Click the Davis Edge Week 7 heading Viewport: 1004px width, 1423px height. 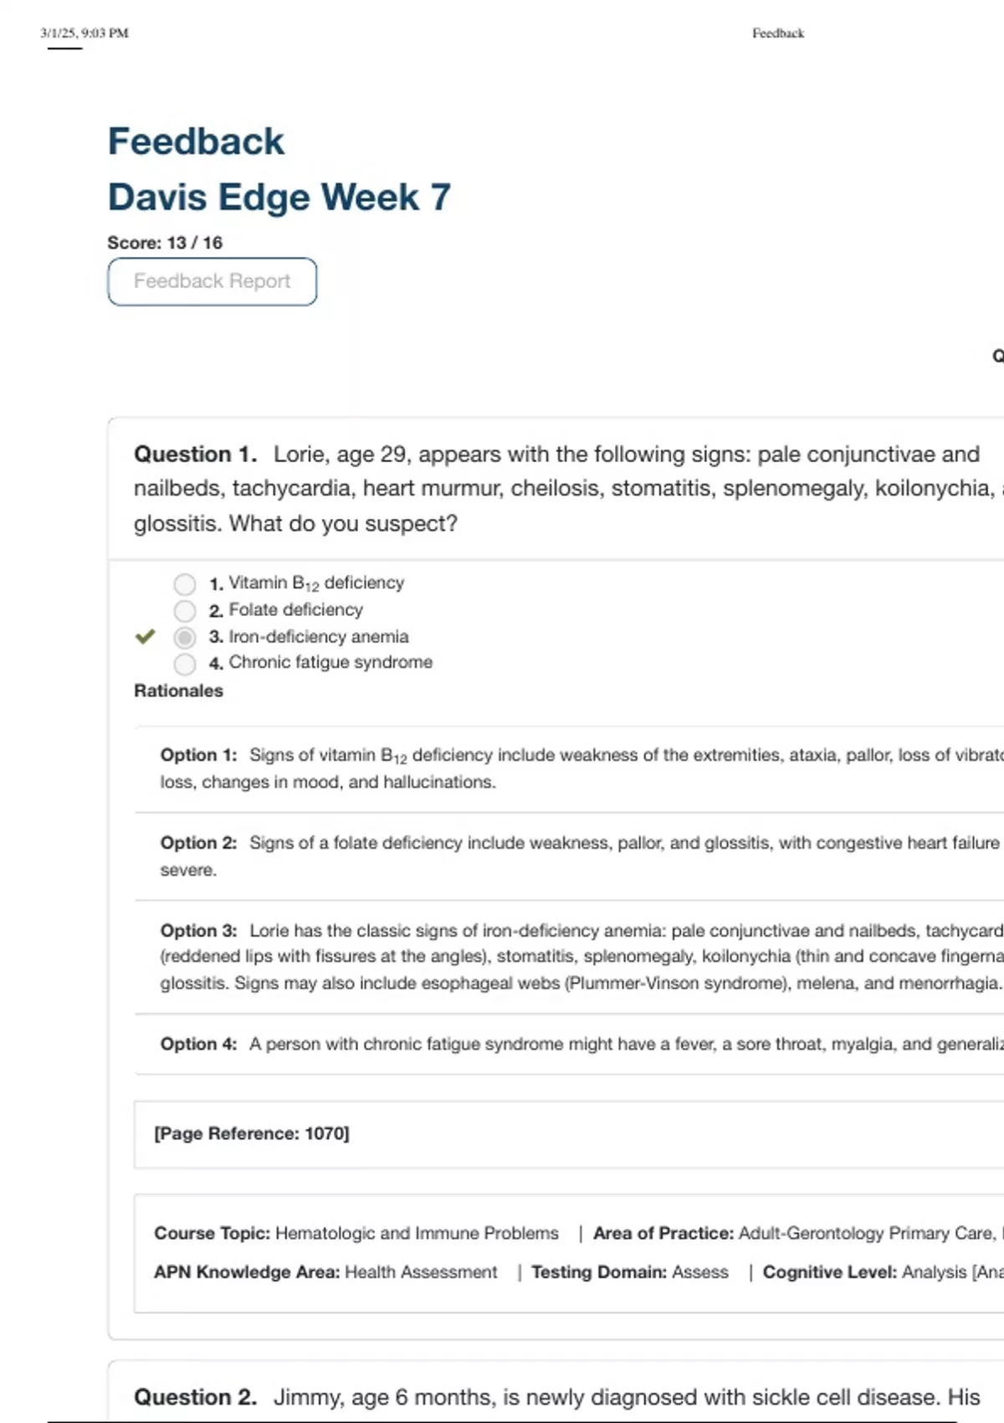pos(279,198)
